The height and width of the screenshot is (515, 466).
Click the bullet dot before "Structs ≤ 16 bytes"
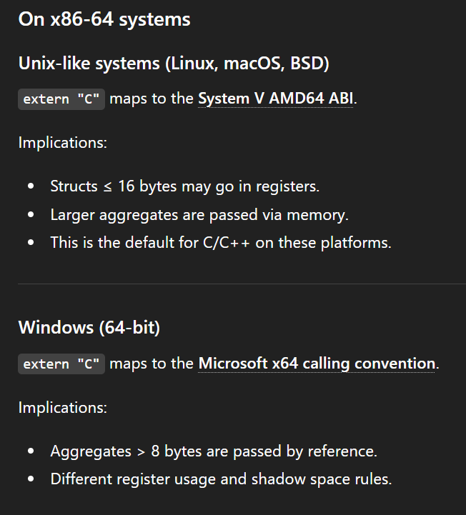[x=31, y=187]
